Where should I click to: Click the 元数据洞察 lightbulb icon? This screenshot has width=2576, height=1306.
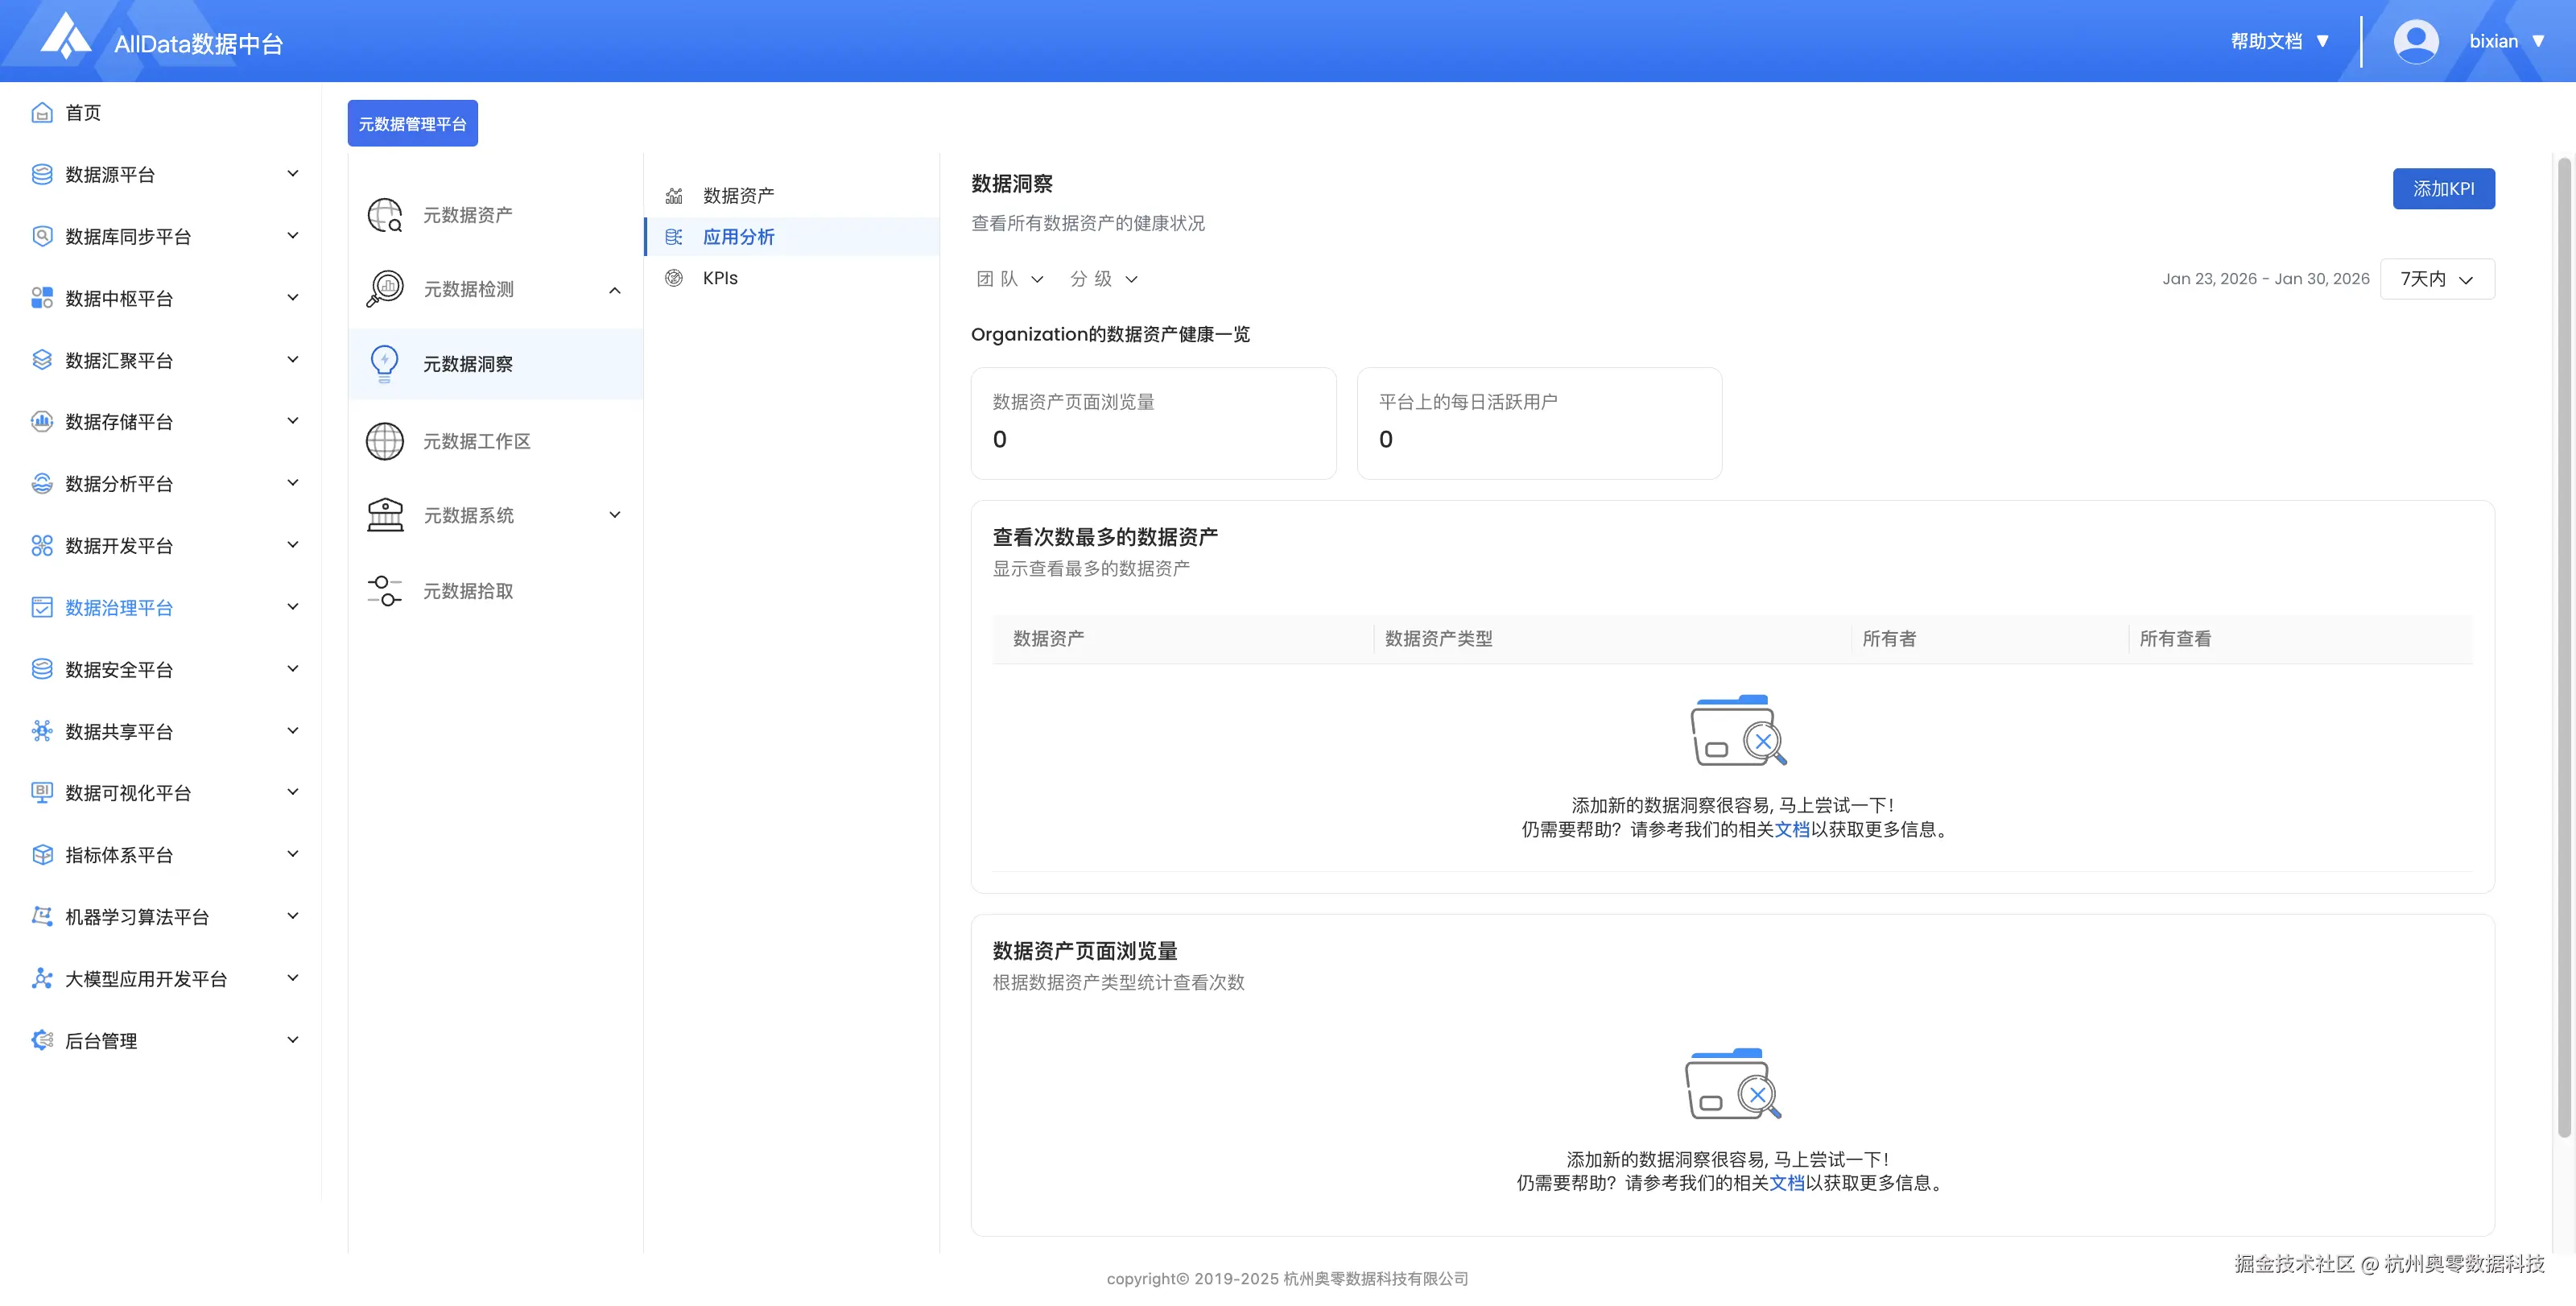pos(384,363)
